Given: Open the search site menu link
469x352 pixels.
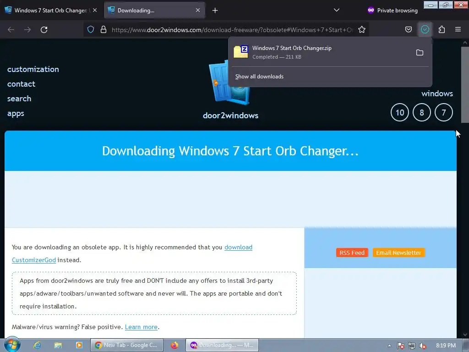Looking at the screenshot, I should [x=19, y=99].
